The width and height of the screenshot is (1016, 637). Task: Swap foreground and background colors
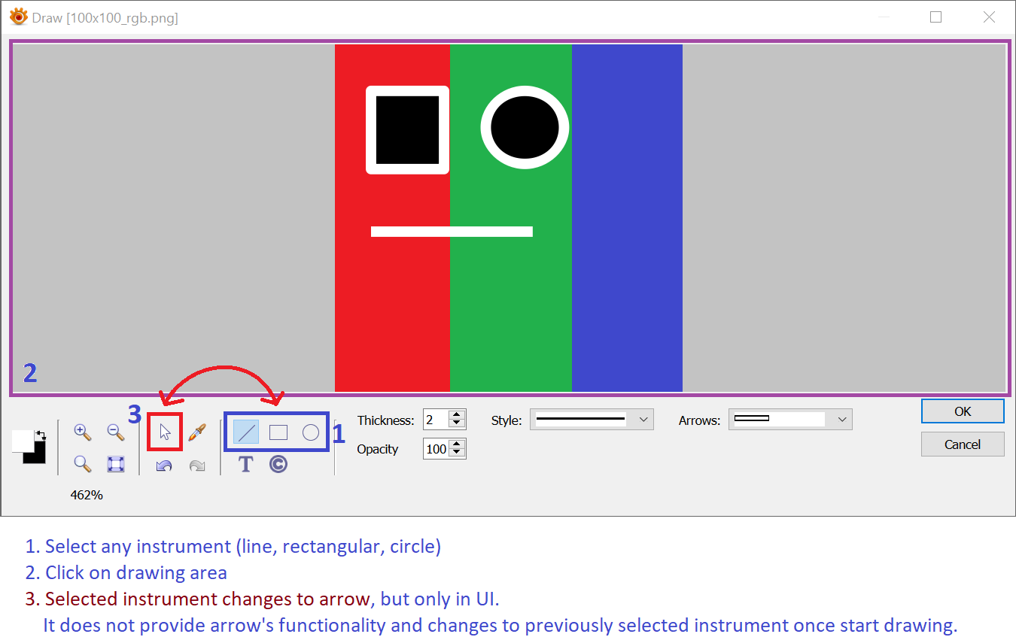click(41, 435)
